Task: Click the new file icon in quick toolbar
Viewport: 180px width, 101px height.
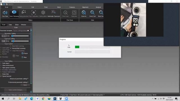Action: click(1, 4)
